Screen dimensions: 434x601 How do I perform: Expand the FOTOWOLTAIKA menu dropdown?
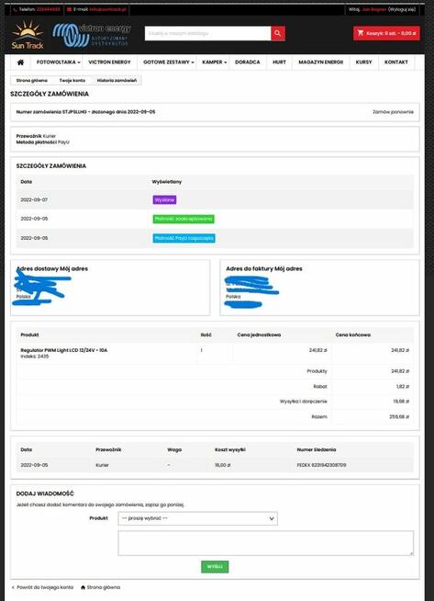click(58, 62)
